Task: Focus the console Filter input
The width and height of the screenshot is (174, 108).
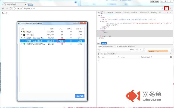Action: (130, 57)
